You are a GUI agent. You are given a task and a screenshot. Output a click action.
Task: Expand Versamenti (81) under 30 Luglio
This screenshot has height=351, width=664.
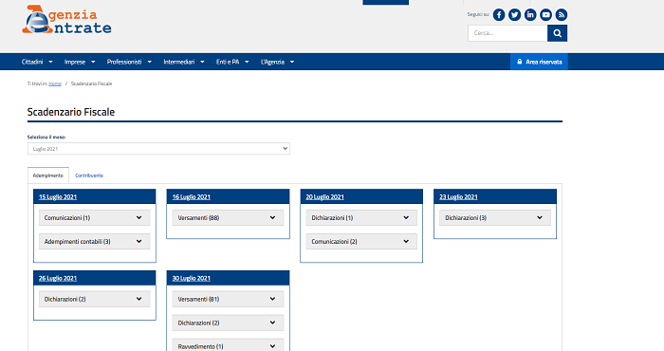click(x=228, y=299)
